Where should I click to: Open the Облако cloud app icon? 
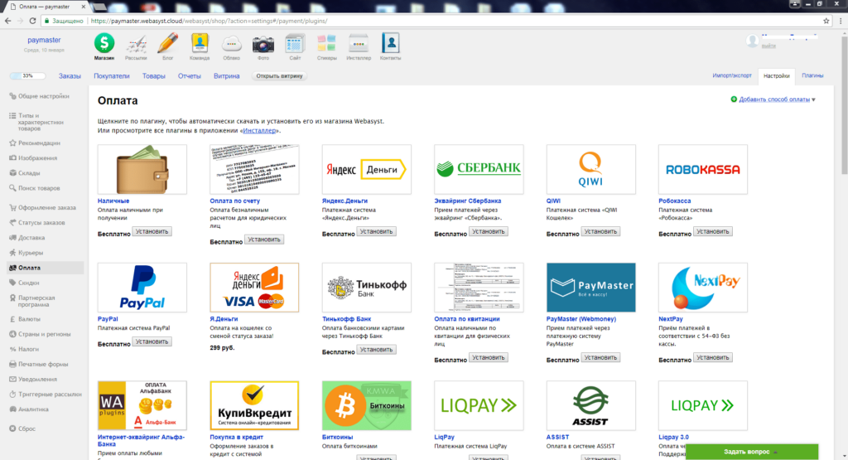(x=232, y=43)
